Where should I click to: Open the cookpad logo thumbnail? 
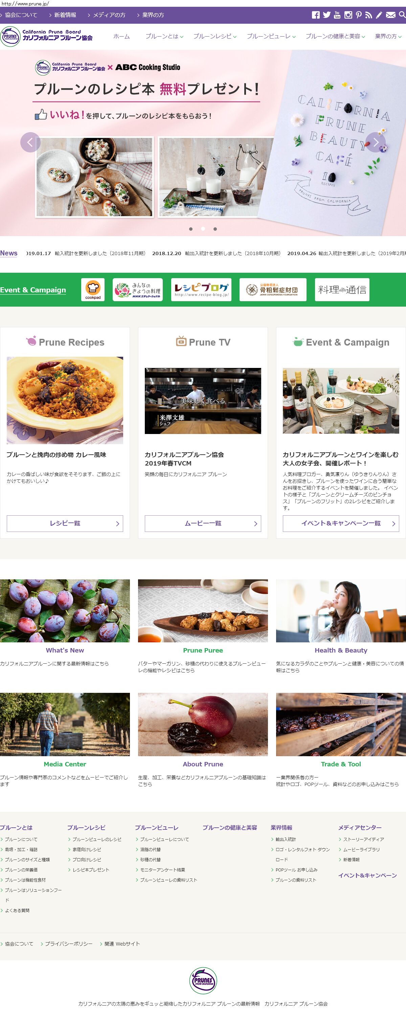tap(93, 290)
